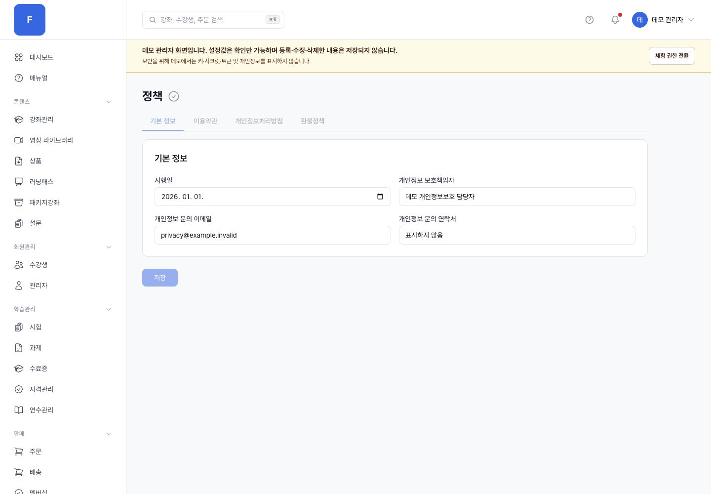Click the 주문 shopping cart icon
Viewport: 711px width, 494px height.
19,452
